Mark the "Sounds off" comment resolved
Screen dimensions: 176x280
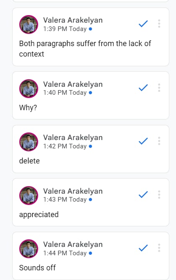click(x=143, y=248)
